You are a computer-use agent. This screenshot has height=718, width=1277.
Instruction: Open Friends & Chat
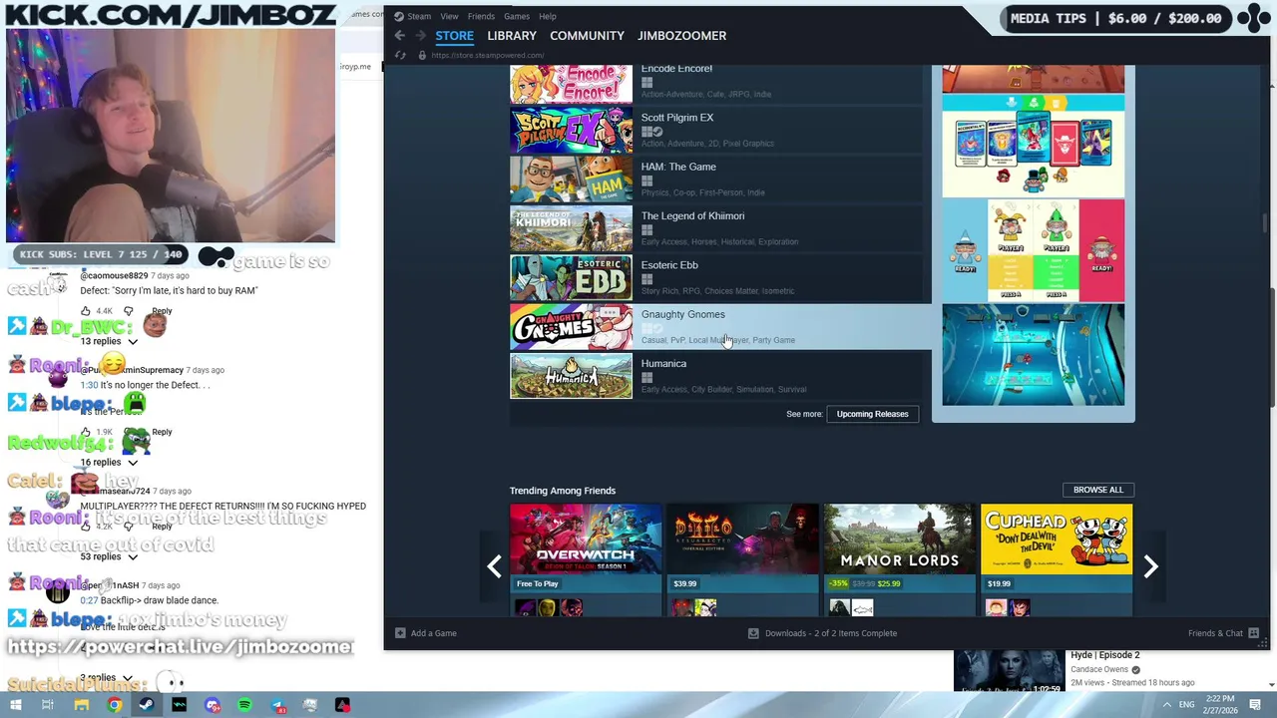pyautogui.click(x=1215, y=633)
